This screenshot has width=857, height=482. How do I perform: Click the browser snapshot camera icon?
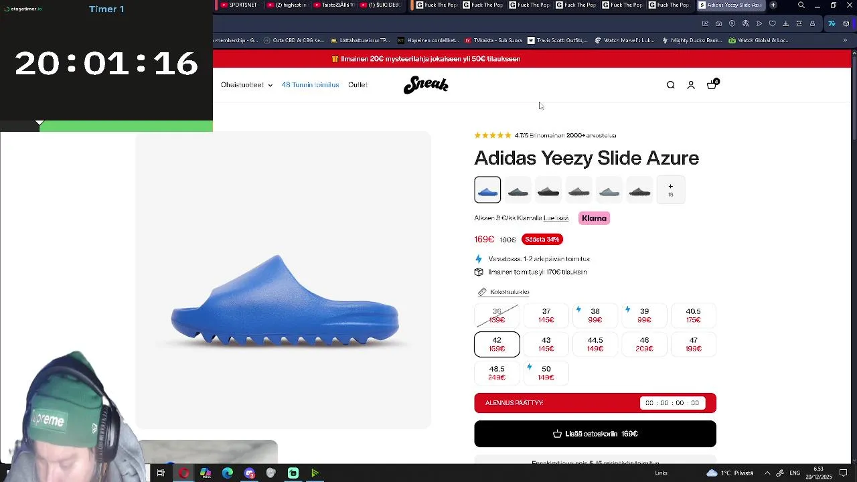point(718,23)
